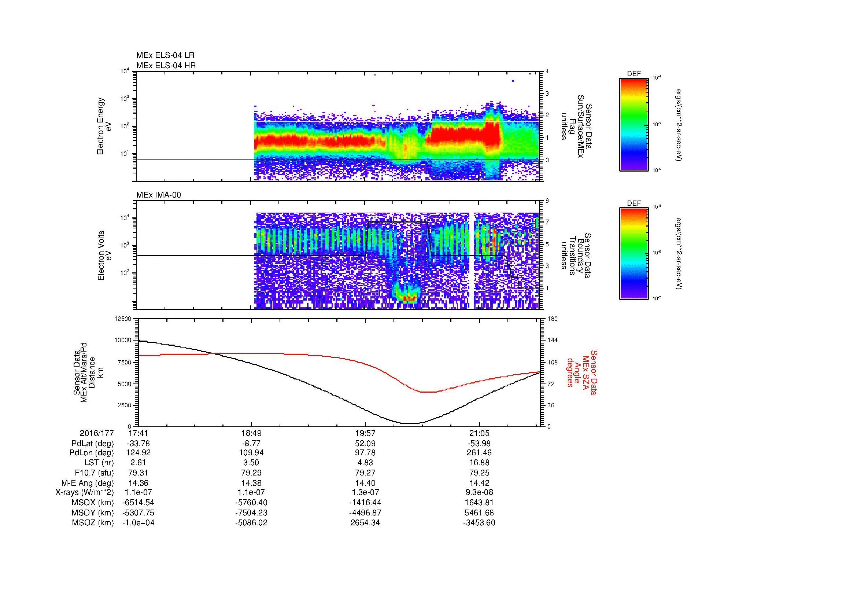
Task: Click the 'Electron Energy eV' axis label
Action: point(104,126)
